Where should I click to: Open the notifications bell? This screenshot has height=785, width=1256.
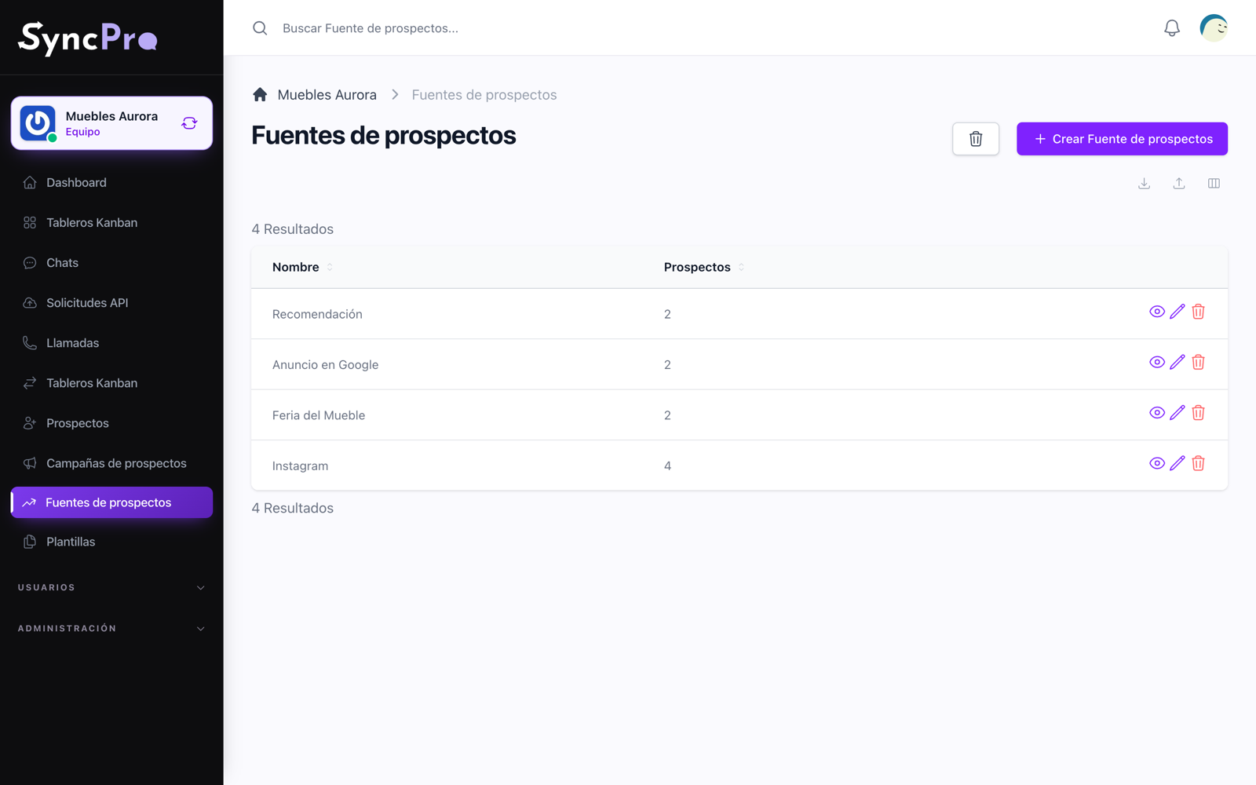click(1172, 28)
